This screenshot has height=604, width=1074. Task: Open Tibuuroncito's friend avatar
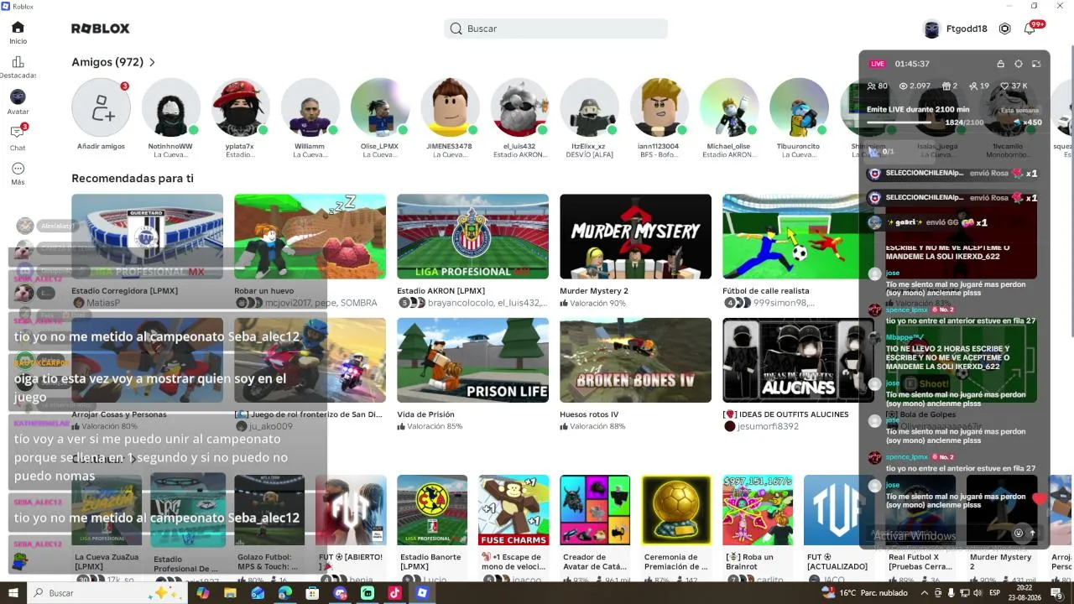click(798, 107)
